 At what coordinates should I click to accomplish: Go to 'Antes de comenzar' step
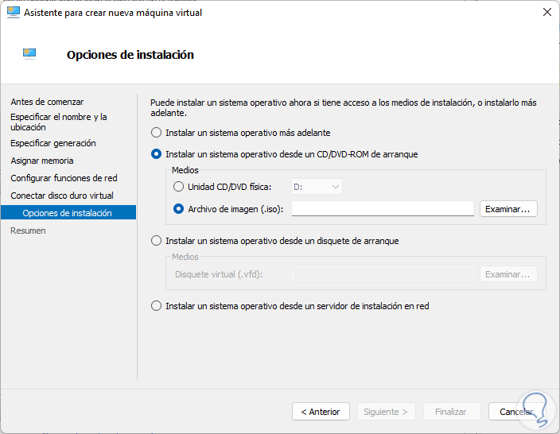pyautogui.click(x=47, y=102)
